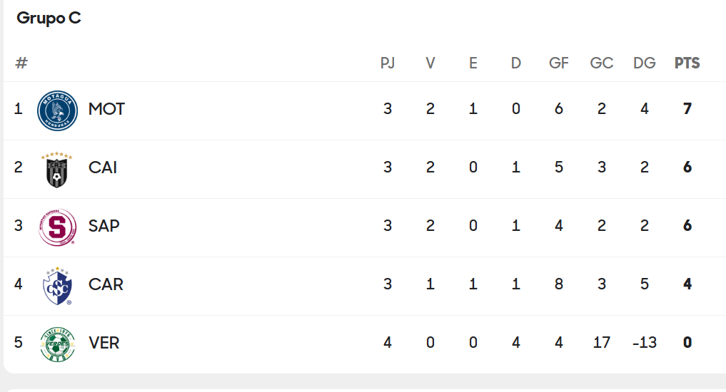This screenshot has height=392, width=726.
Task: Open the MOT team name
Action: pos(106,109)
